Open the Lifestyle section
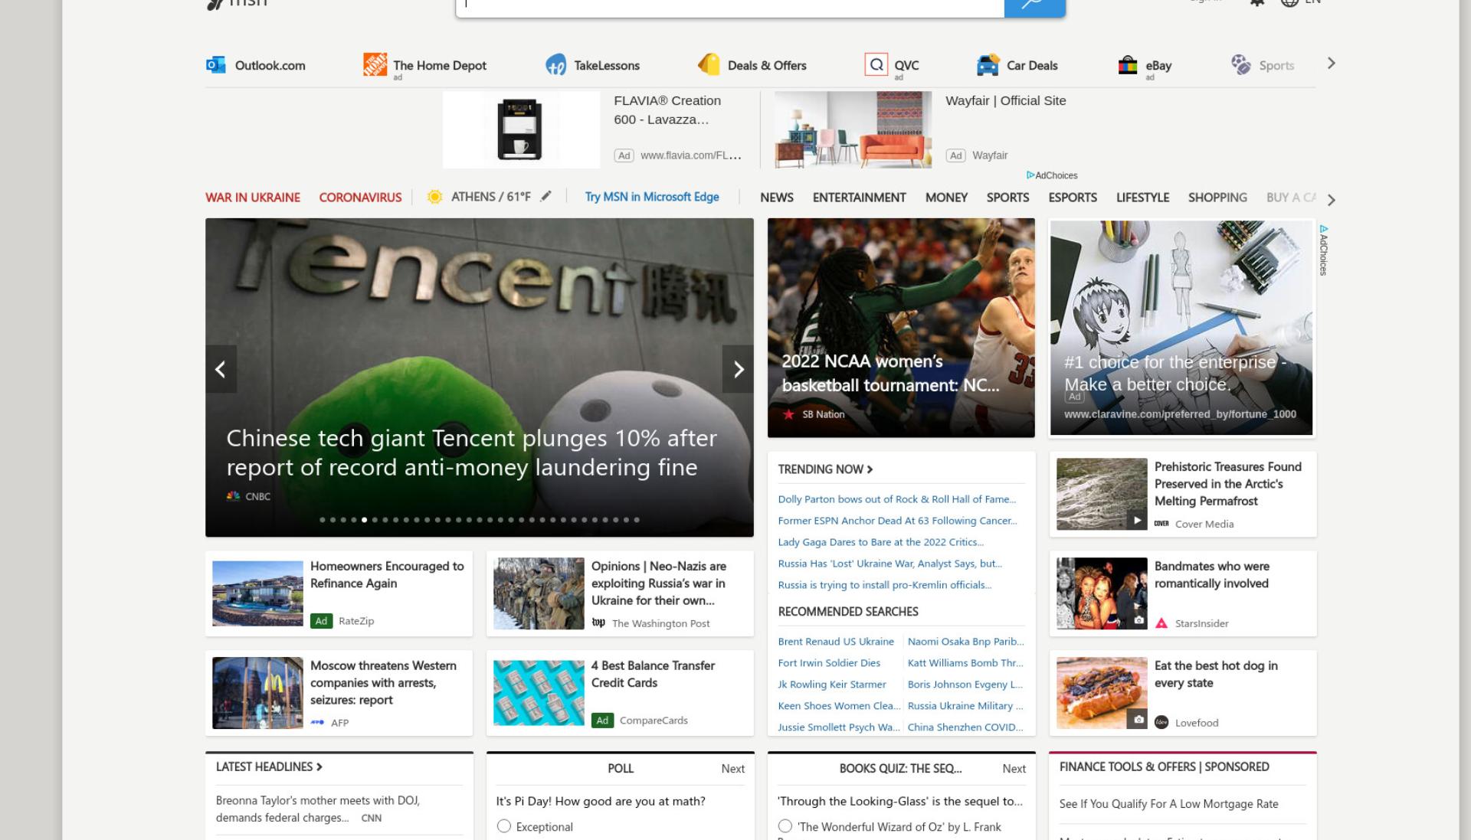 coord(1142,198)
